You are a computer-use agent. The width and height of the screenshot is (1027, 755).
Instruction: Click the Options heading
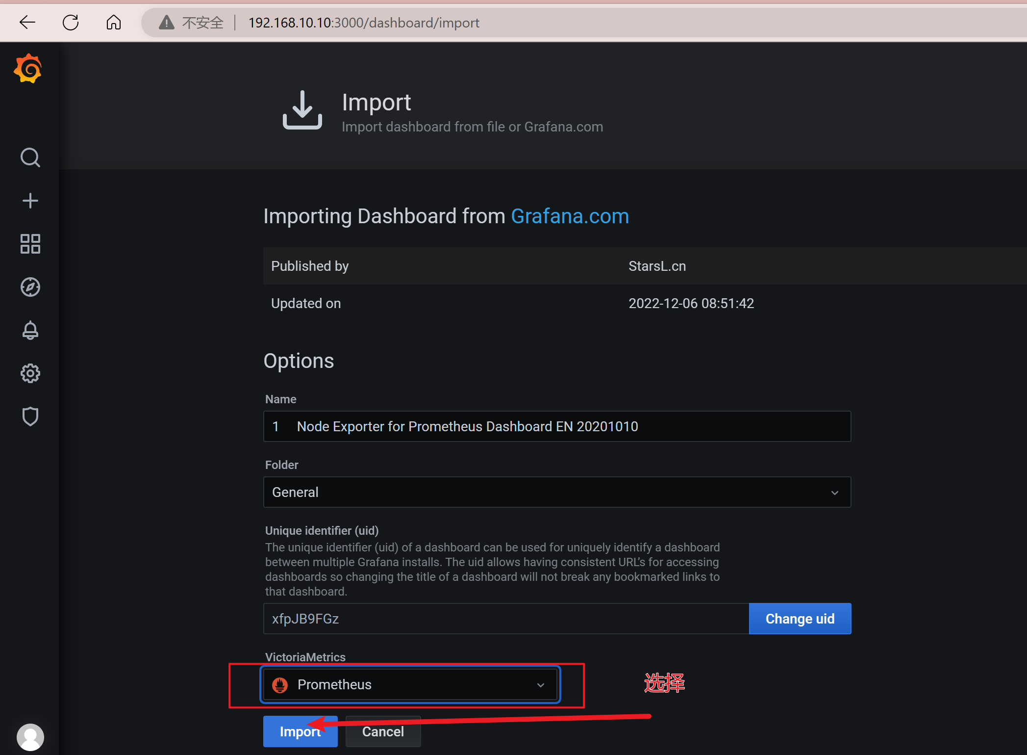pyautogui.click(x=299, y=361)
